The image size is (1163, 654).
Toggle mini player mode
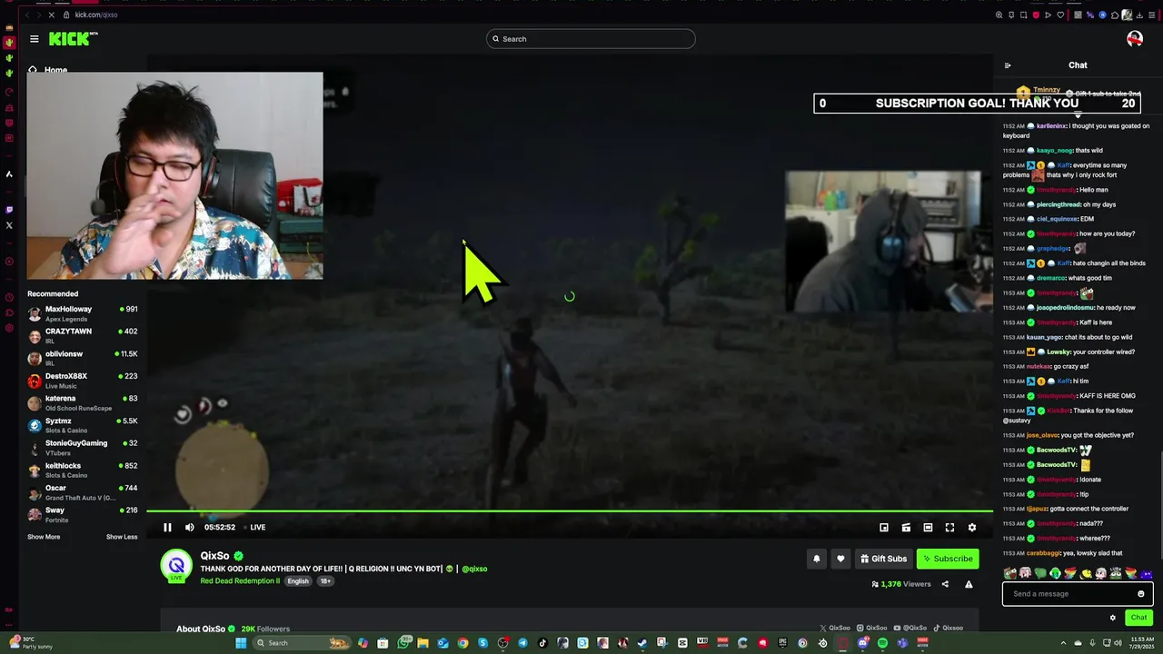pos(884,527)
